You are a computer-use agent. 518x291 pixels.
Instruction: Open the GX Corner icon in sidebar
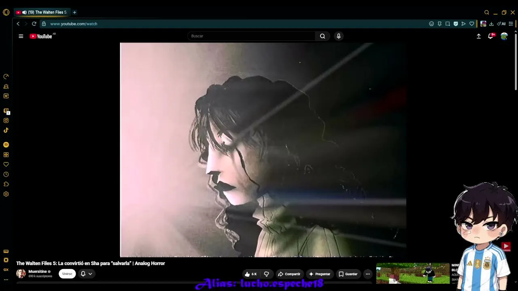tap(6, 270)
